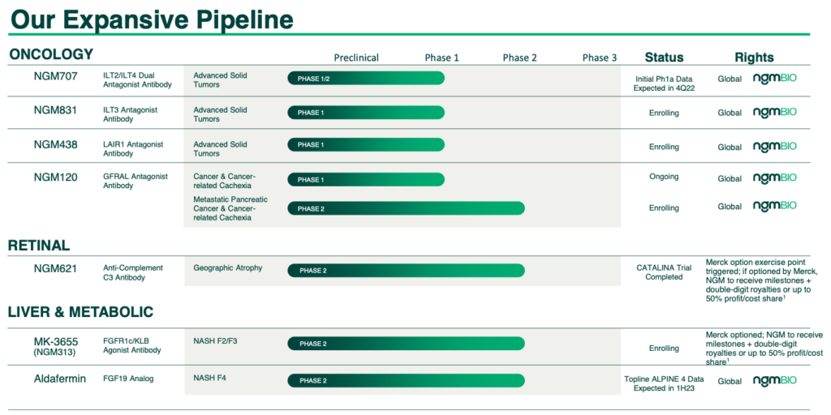Click the ngmBIO logo in the Aldafermin row

click(x=774, y=380)
